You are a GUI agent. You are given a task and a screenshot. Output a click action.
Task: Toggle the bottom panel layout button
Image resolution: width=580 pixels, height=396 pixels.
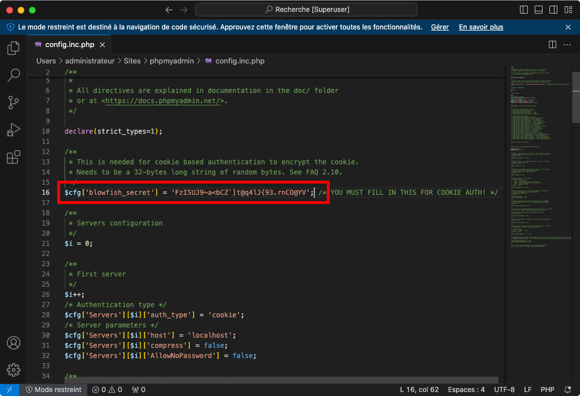click(538, 10)
